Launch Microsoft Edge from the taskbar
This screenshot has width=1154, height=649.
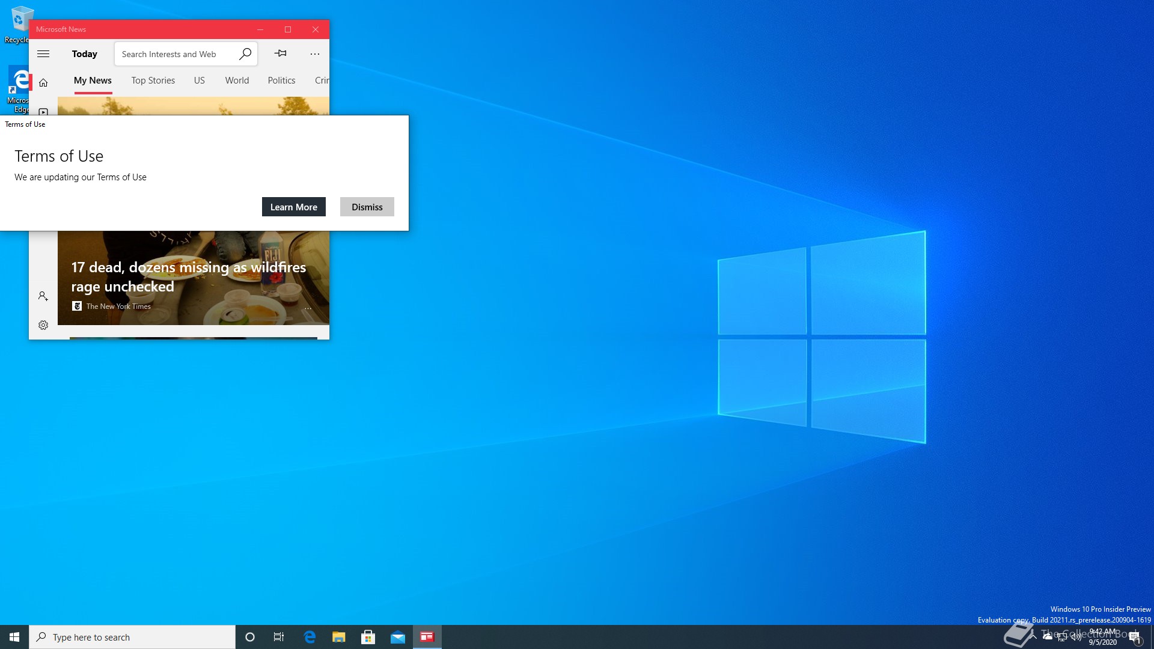[x=310, y=637]
